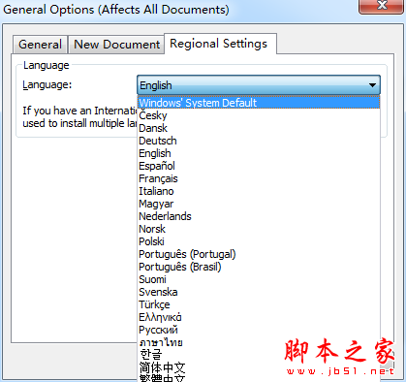Select Ελληνικά language entry
This screenshot has width=406, height=382.
click(x=259, y=317)
